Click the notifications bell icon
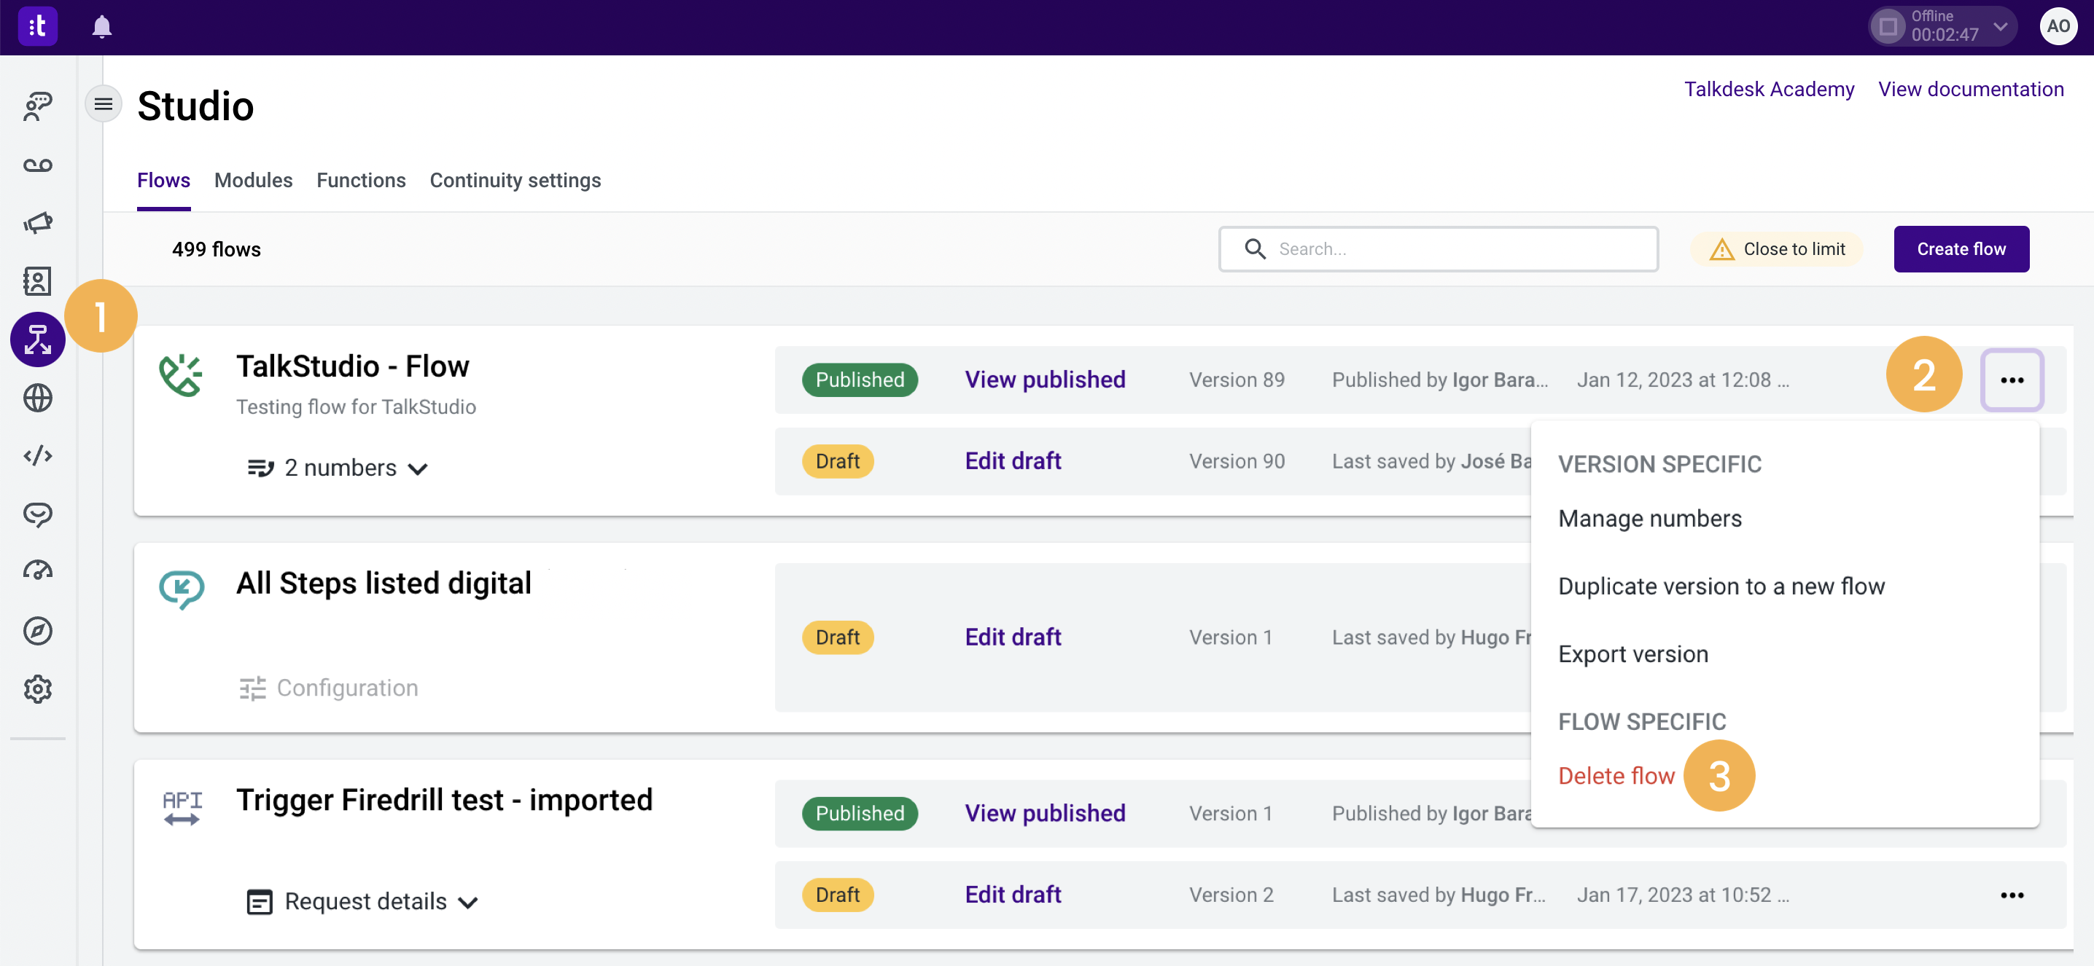Viewport: 2094px width, 966px height. [x=101, y=27]
